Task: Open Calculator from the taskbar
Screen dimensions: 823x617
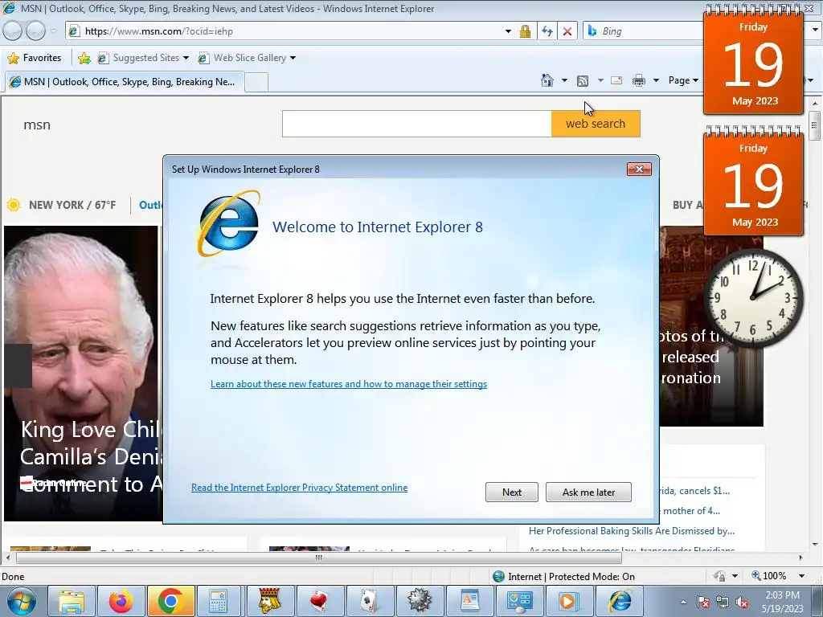Action: [218, 601]
